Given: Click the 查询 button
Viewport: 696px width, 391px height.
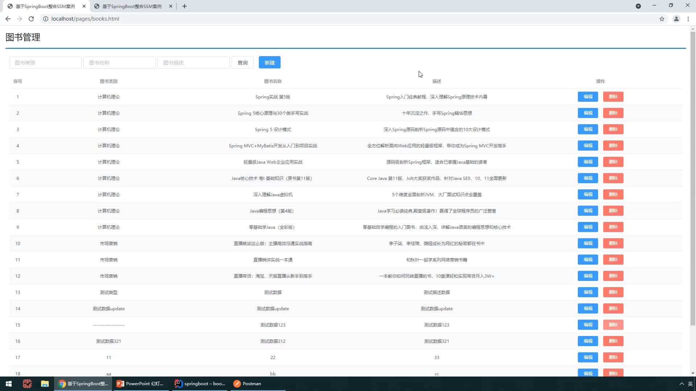Looking at the screenshot, I should (243, 63).
